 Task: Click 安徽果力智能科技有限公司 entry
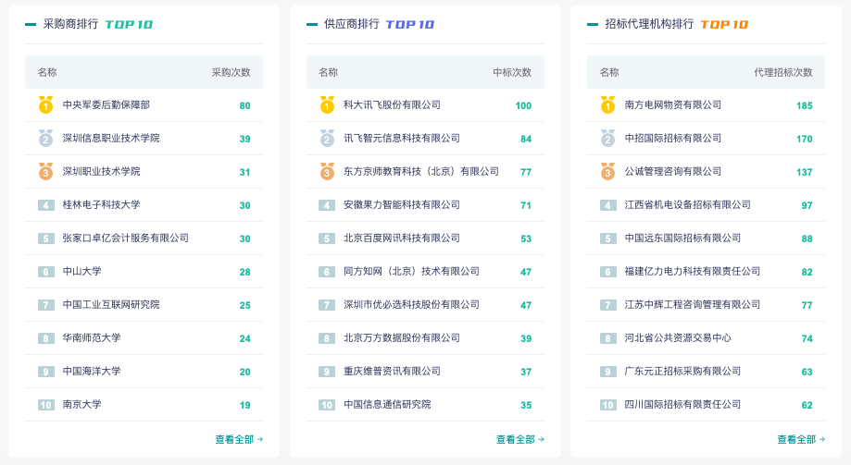(402, 204)
